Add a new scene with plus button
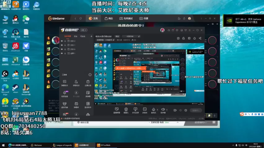Viewport: 264px width, 148px height. pos(91,36)
